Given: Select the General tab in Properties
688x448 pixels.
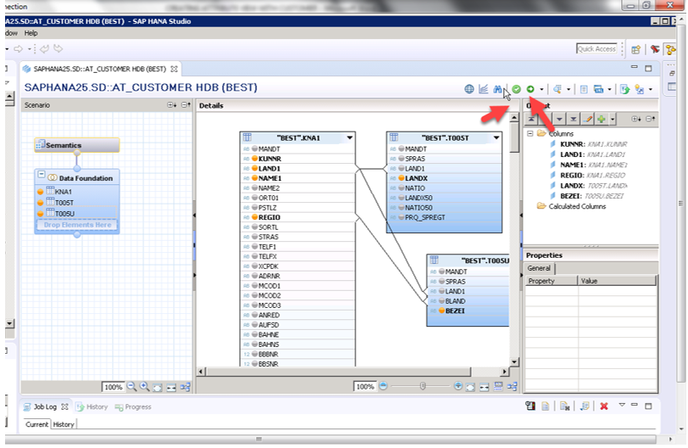Looking at the screenshot, I should 539,268.
